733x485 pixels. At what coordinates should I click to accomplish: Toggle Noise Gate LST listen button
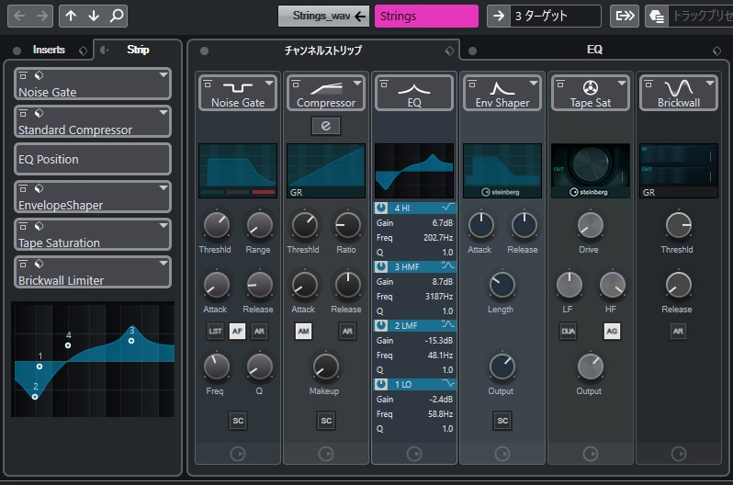215,331
